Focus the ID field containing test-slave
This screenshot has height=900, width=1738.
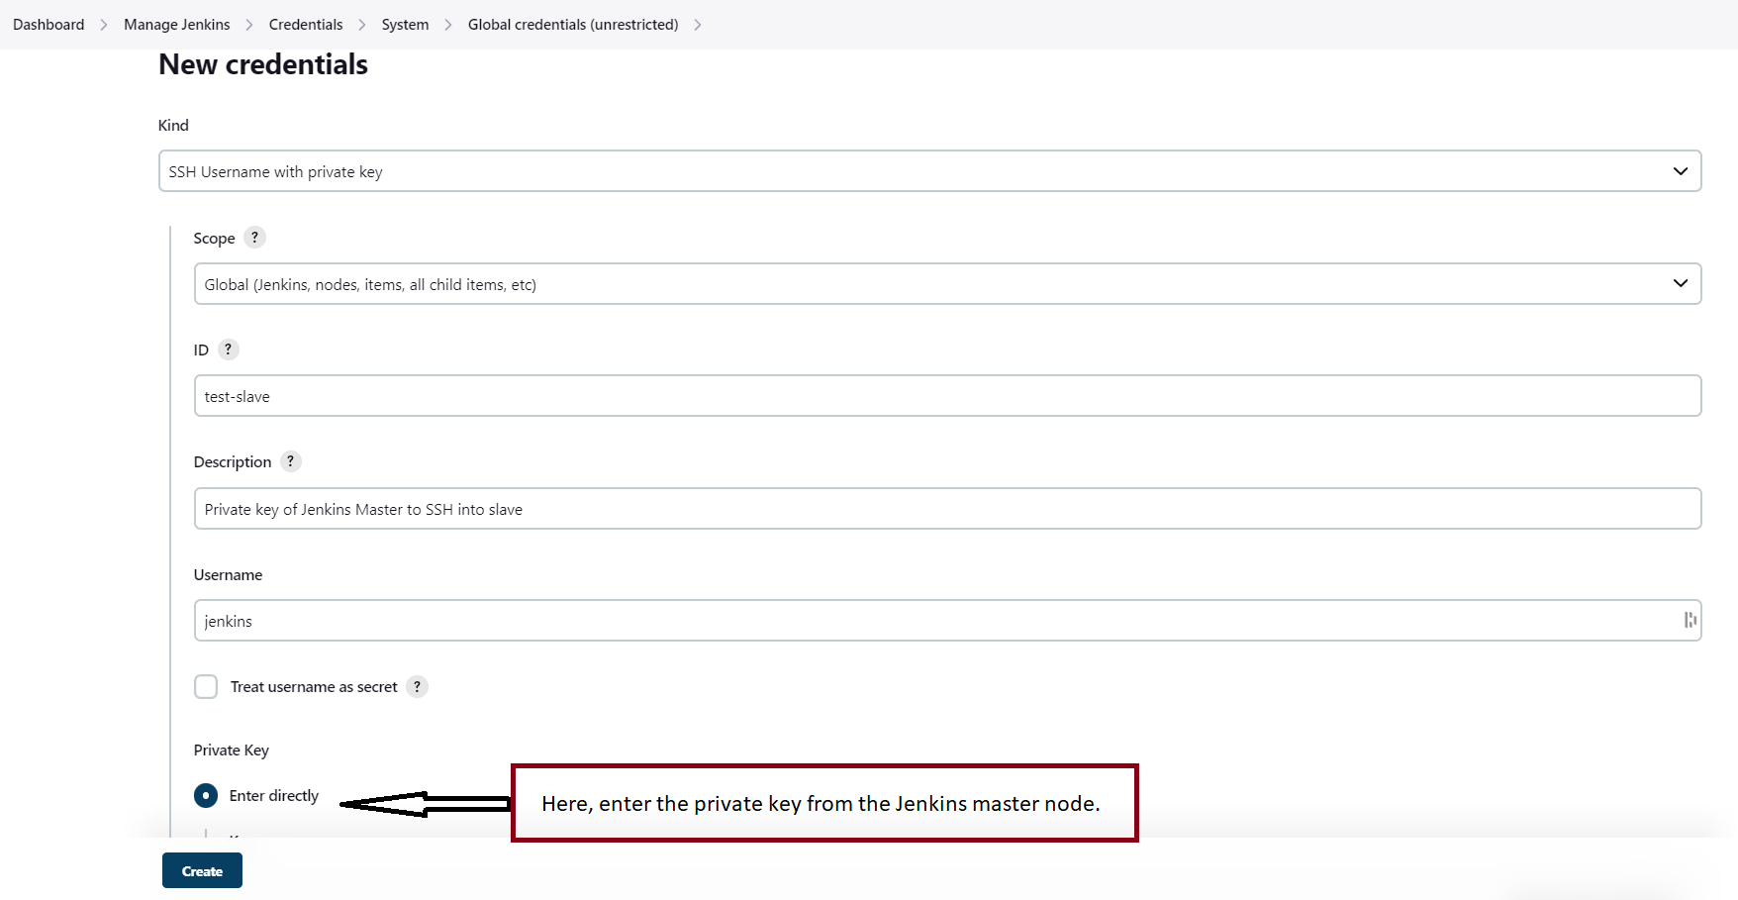(x=947, y=396)
